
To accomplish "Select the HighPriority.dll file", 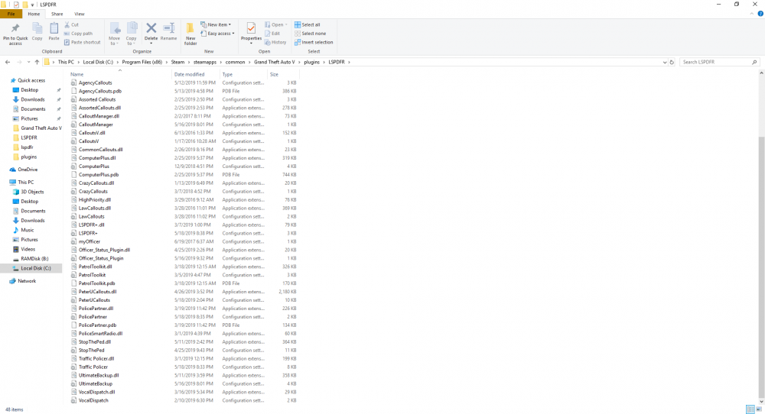I will coord(95,199).
